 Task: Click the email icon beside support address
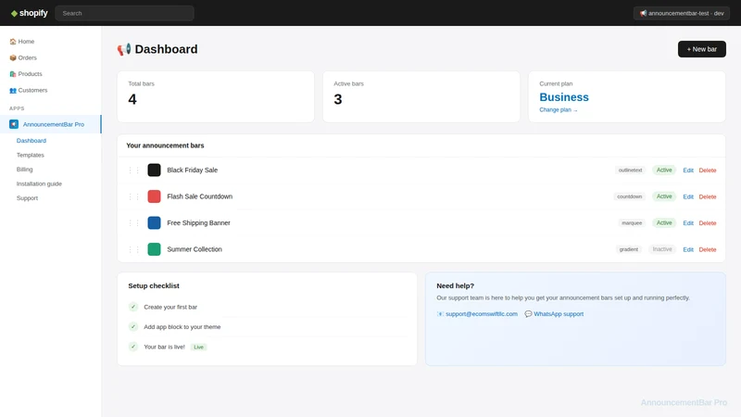(440, 314)
